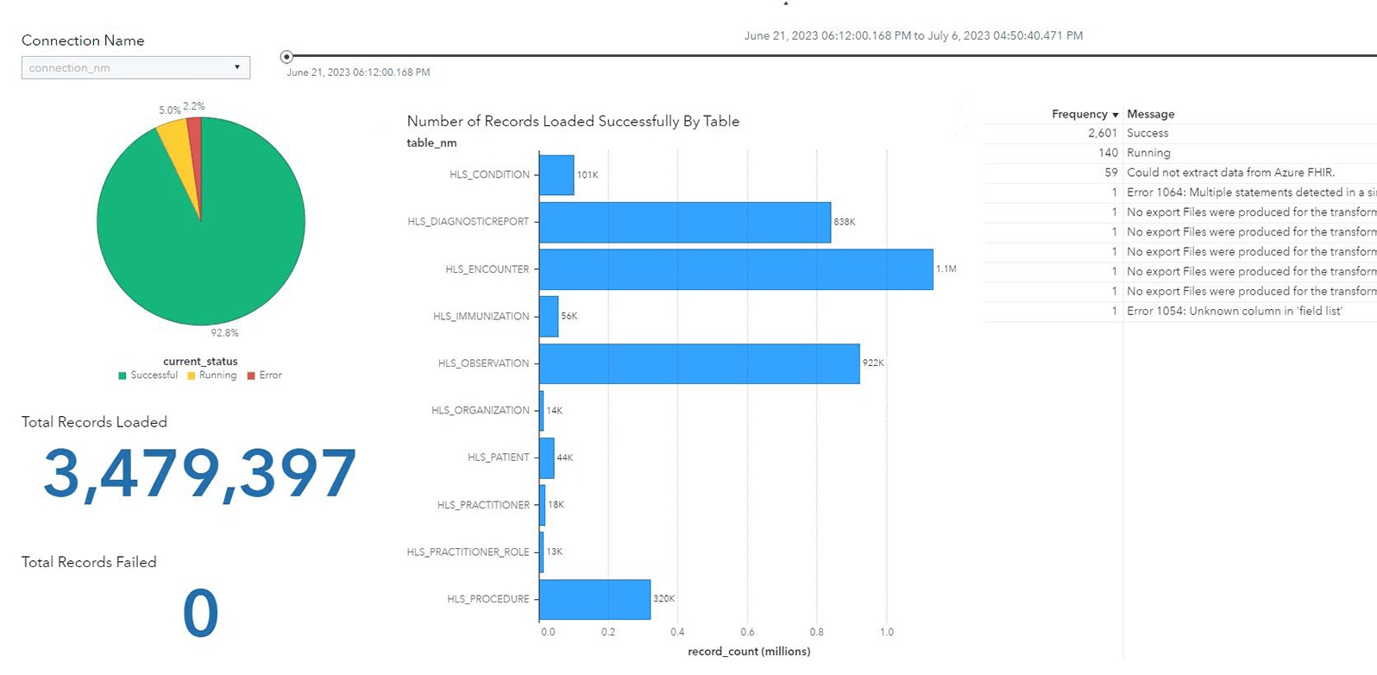Click the HLS_OBSERVATION axis label

tap(484, 363)
